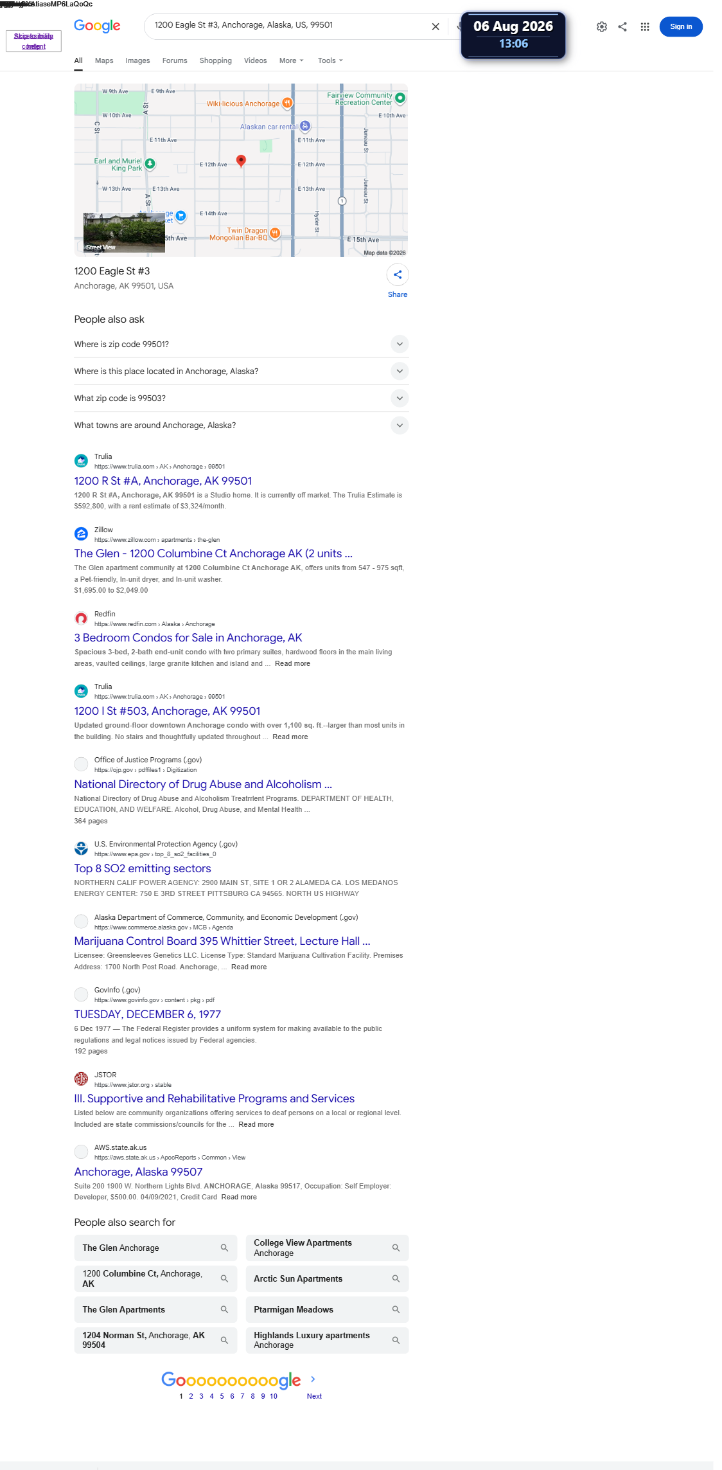The height and width of the screenshot is (1470, 722).
Task: Open the Tools dropdown
Action: click(330, 60)
